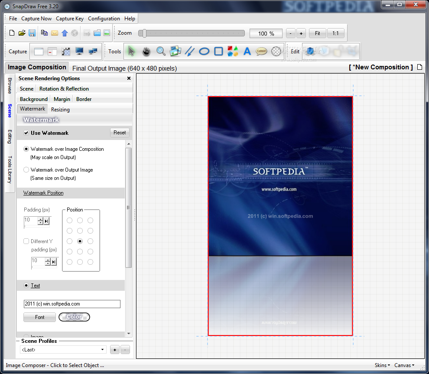The height and width of the screenshot is (374, 429).
Task: Open the Capture Now menu
Action: [x=36, y=19]
